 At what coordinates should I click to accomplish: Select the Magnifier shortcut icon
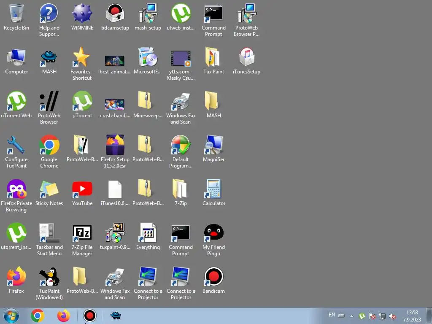point(213,145)
